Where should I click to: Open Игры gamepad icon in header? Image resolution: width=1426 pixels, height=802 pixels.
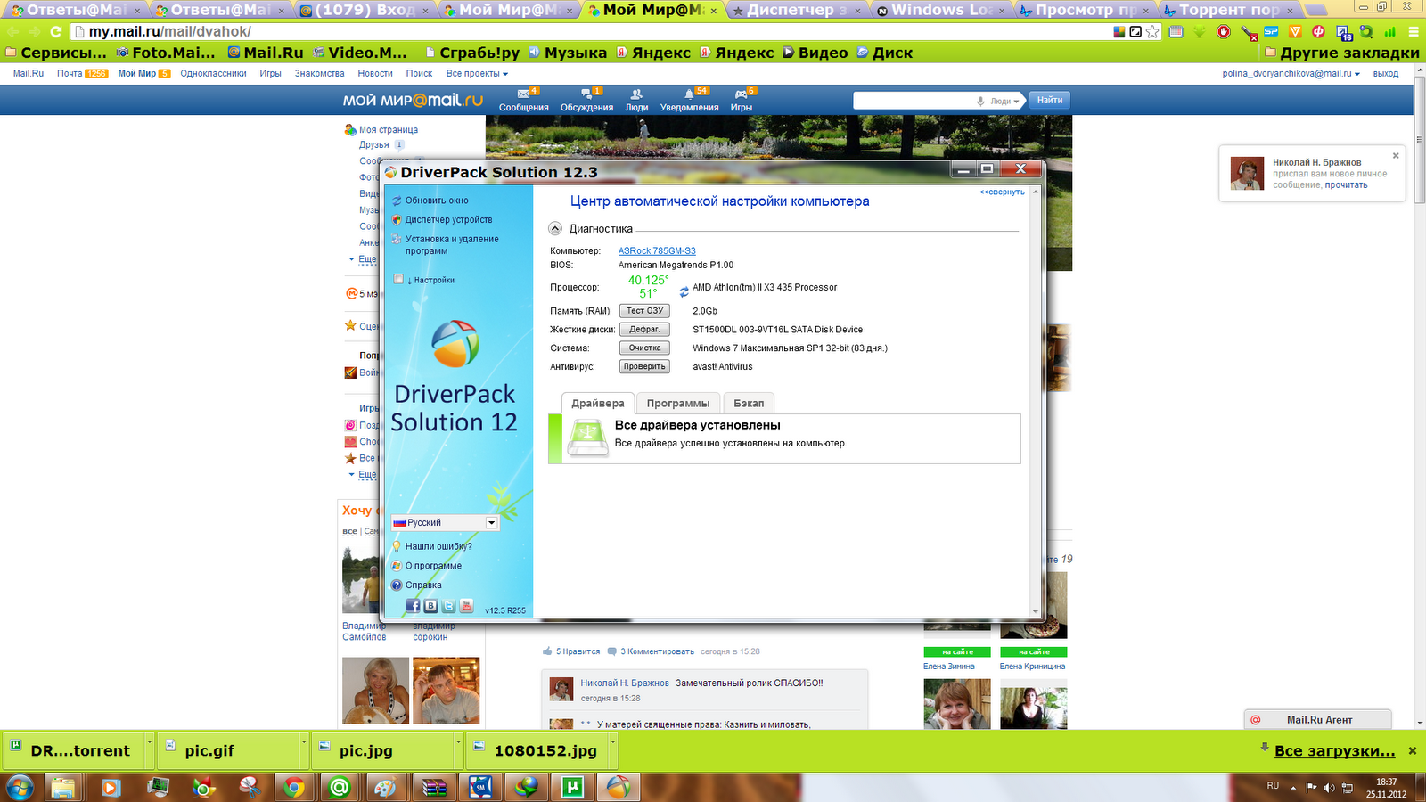741,94
